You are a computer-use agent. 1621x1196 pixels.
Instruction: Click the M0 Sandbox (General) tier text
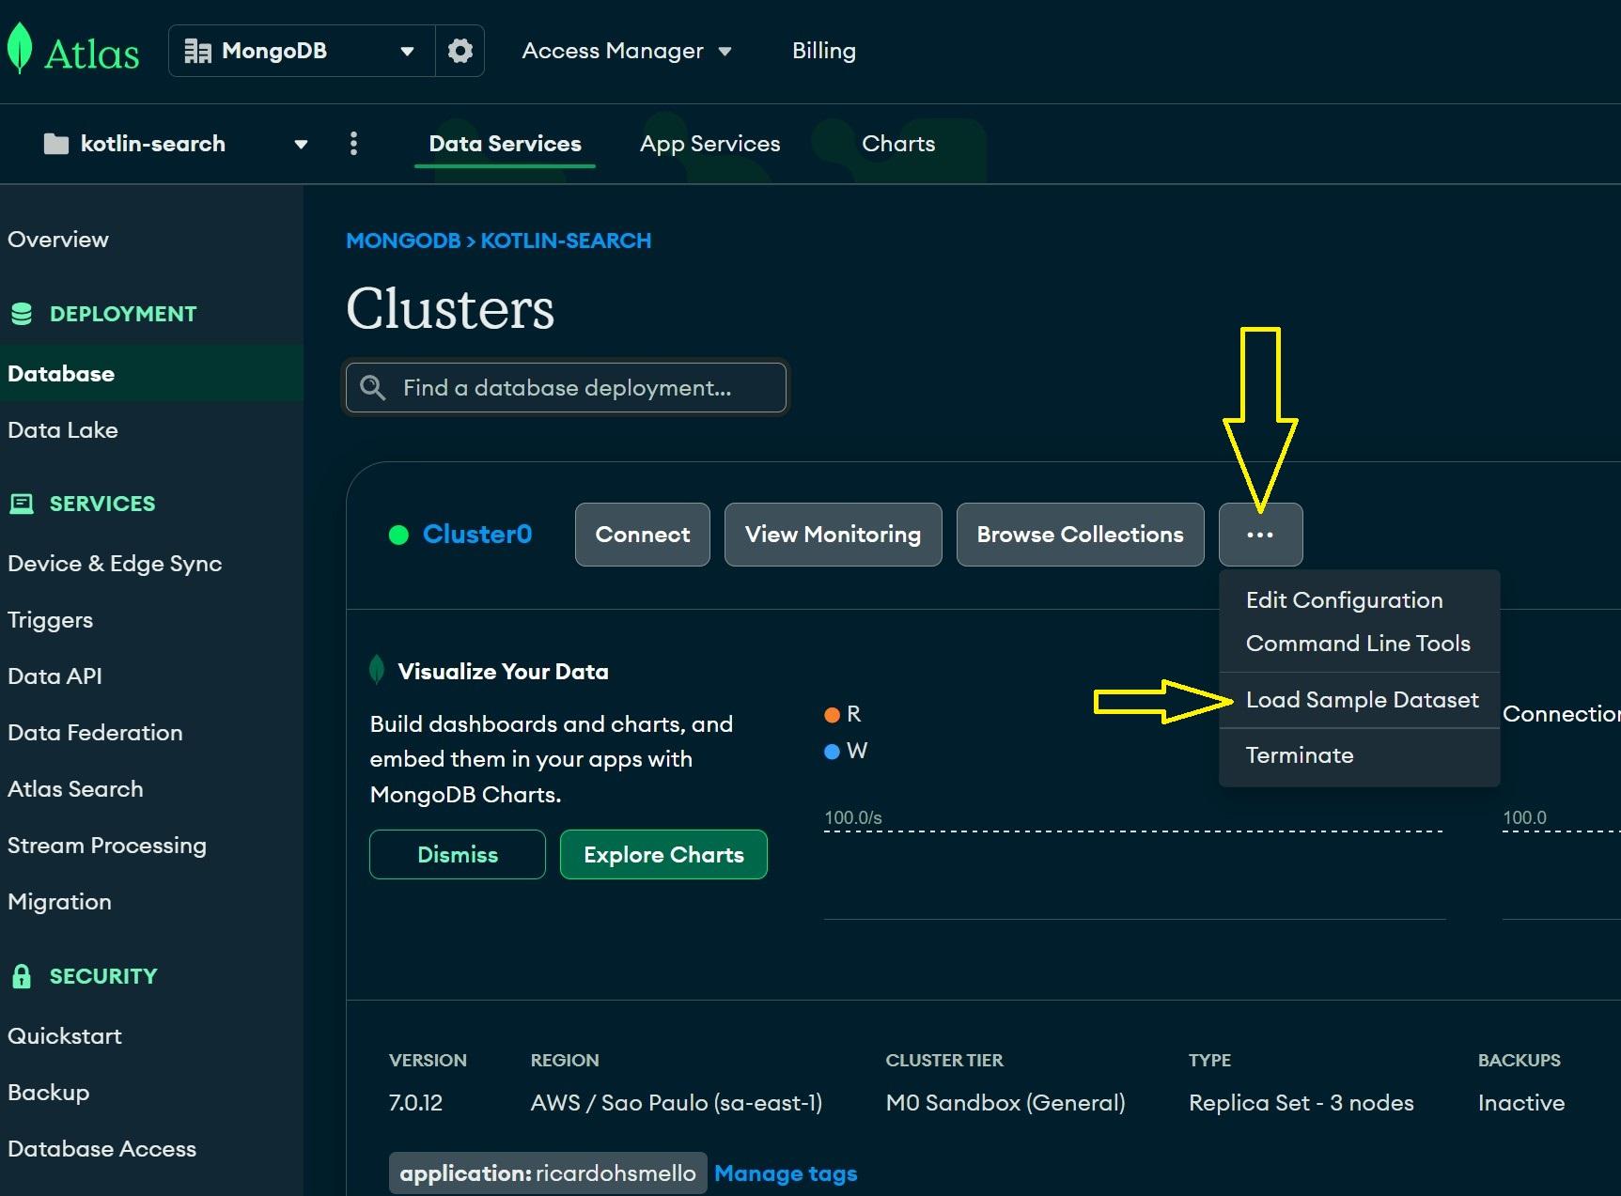pos(1005,1103)
